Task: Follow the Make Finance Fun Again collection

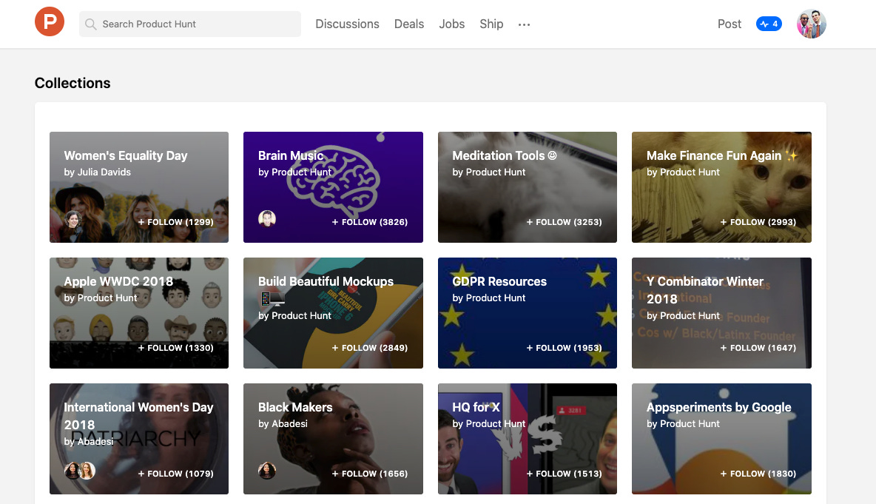Action: [758, 222]
